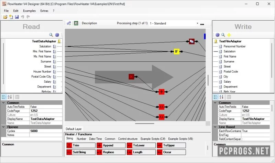Click the ToLower heater button
The height and width of the screenshot is (163, 275).
(x=141, y=145)
